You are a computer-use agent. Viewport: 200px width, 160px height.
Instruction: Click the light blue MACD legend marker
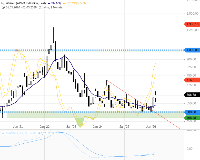(3, 133)
